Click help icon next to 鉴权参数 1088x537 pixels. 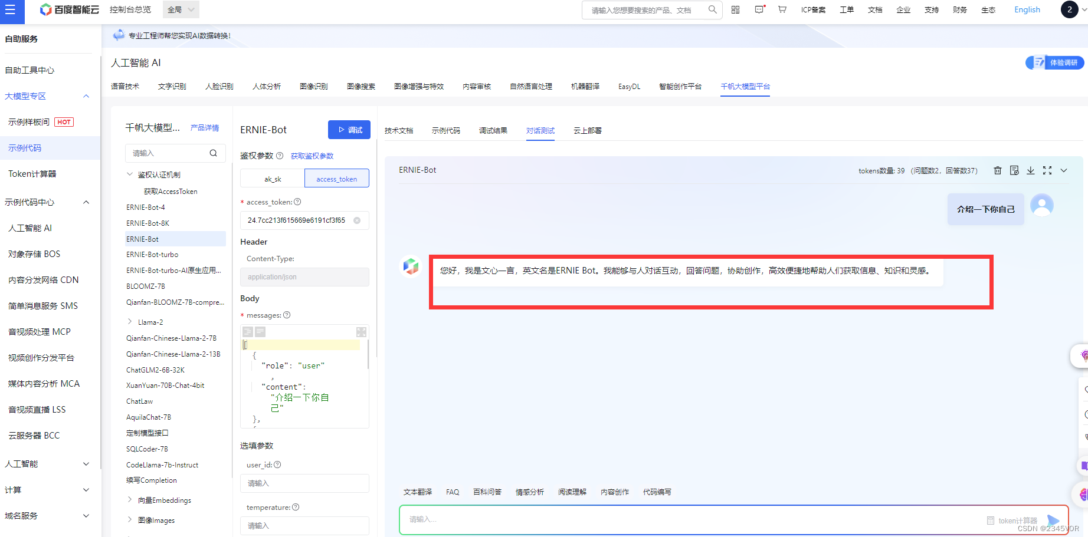(280, 156)
